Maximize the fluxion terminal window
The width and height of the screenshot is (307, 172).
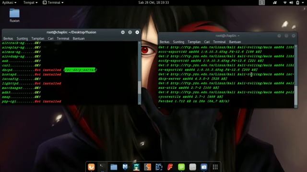tap(130, 32)
